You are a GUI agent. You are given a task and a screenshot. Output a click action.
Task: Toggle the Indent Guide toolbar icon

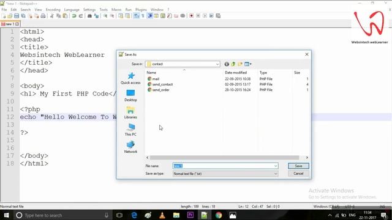[x=150, y=16]
